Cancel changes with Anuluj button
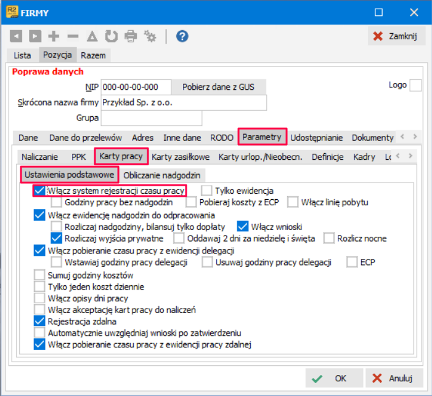The height and width of the screenshot is (396, 432). click(394, 378)
